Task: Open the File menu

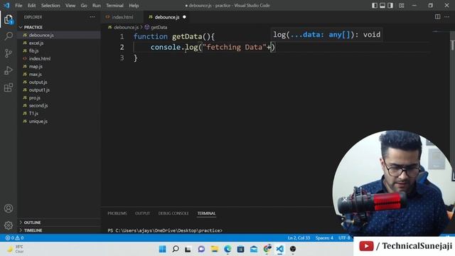Action: point(18,5)
